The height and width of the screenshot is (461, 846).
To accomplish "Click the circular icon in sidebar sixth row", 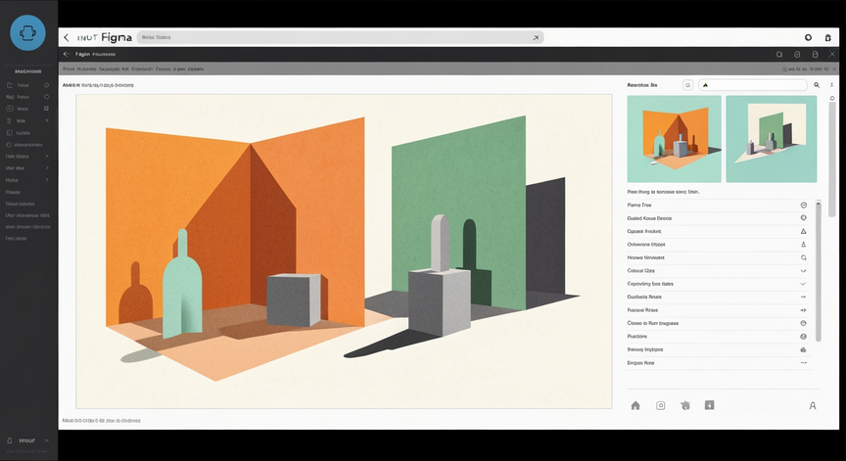I will coord(9,145).
